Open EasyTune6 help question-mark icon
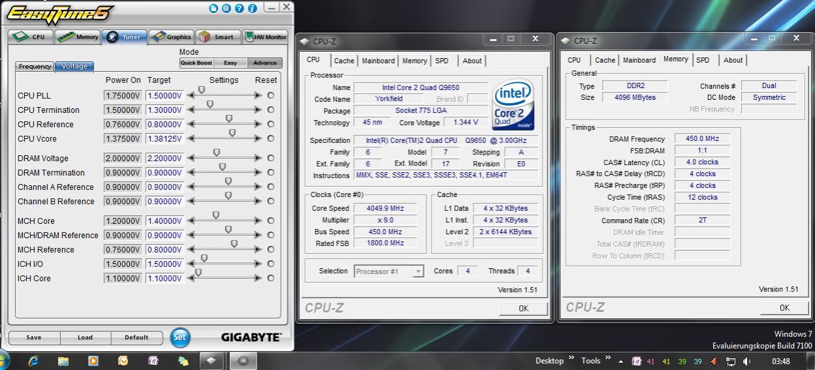Screen dimensions: 815x370 coord(239,8)
